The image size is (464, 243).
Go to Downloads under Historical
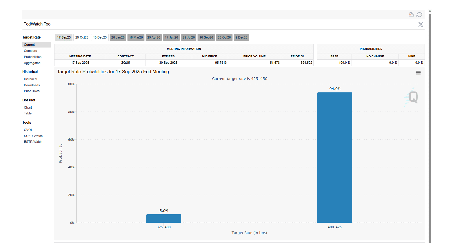pos(32,85)
